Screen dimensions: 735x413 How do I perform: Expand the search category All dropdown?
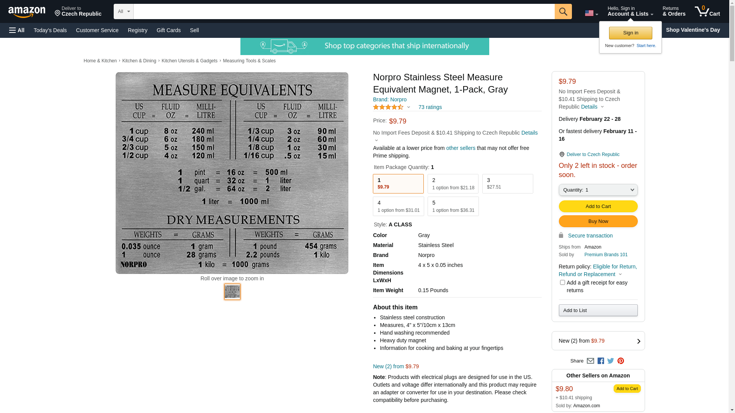123,11
